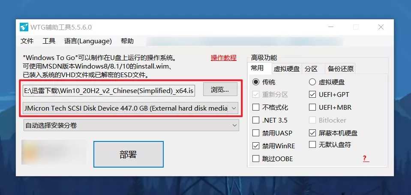Enable the .NET 3.5 checkbox
This screenshot has height=195, width=411.
pos(255,120)
